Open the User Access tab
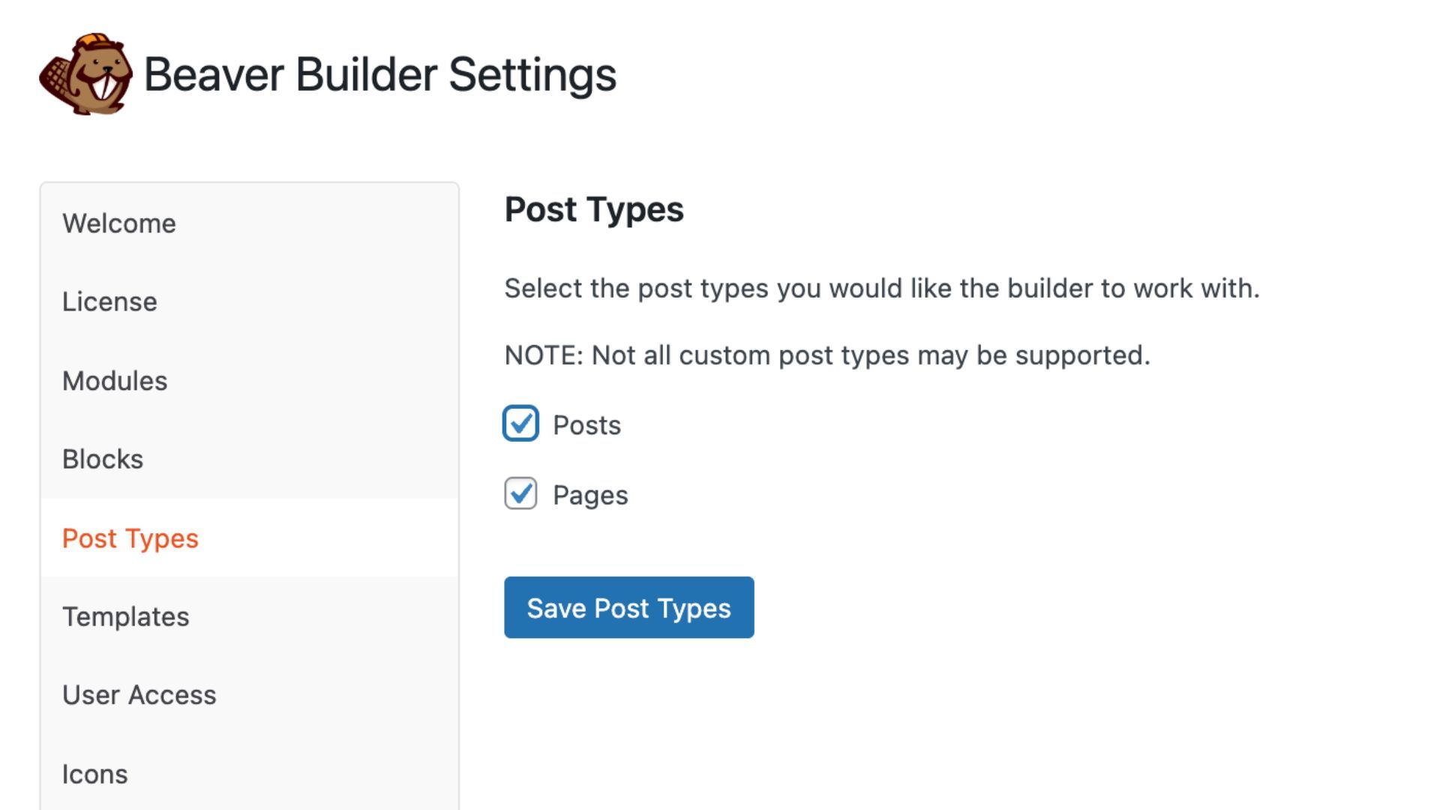This screenshot has width=1440, height=810. 139,695
